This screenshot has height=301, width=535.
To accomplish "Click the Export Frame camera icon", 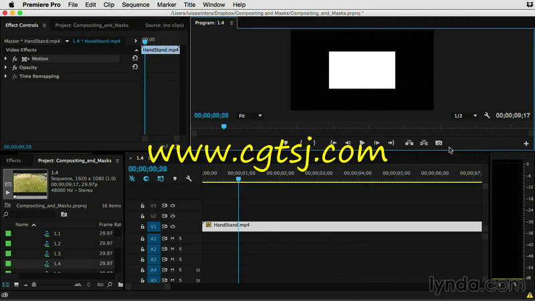I will [439, 142].
